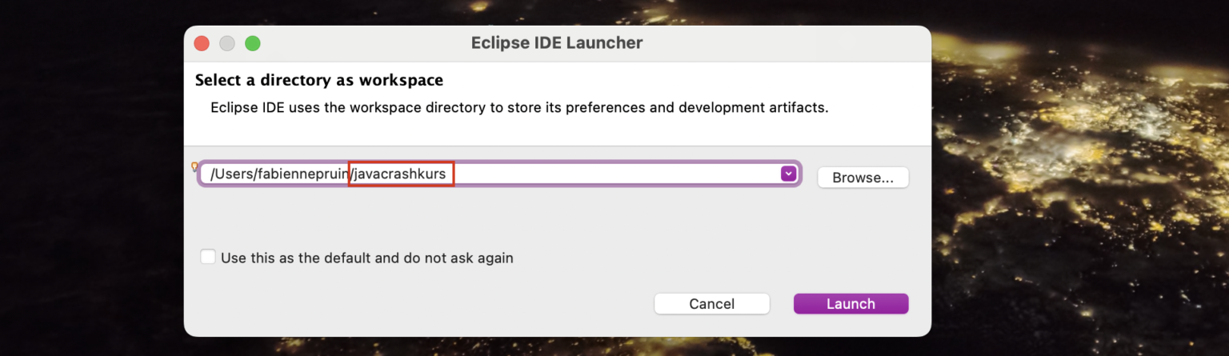Enable 'Use this as the default' checkbox
The width and height of the screenshot is (1229, 356).
(208, 258)
